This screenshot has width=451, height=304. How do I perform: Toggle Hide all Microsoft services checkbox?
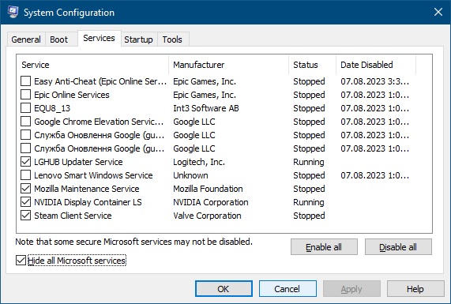(21, 261)
